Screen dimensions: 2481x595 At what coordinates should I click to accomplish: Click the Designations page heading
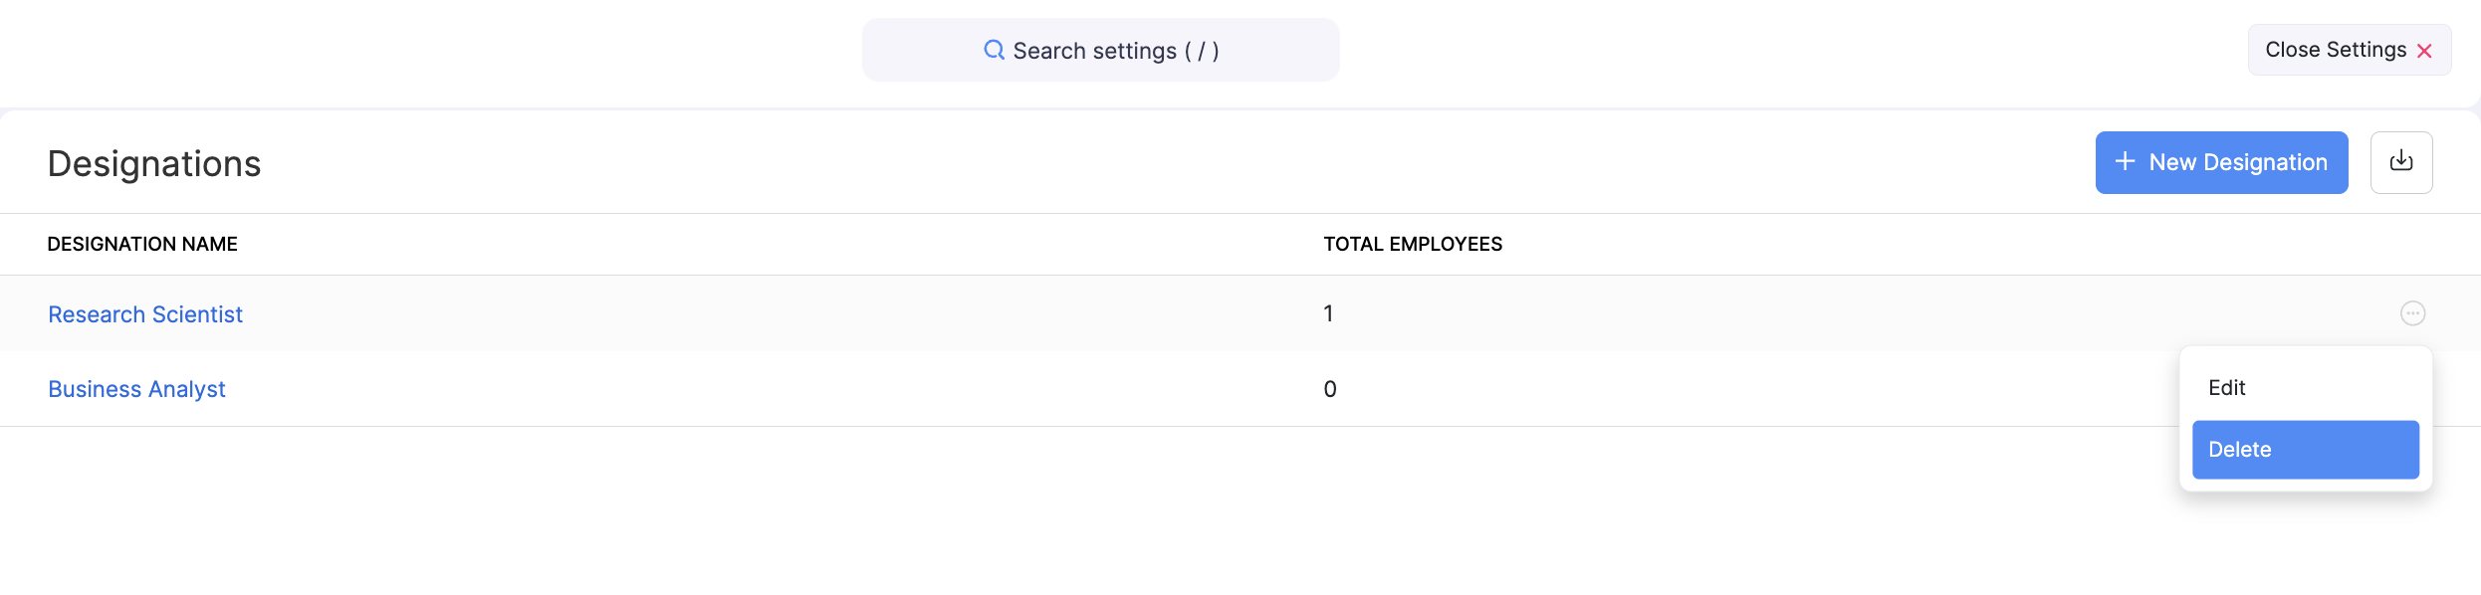(154, 164)
